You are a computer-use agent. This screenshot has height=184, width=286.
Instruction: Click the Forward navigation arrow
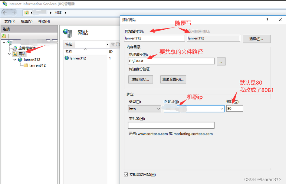[x=14, y=13]
